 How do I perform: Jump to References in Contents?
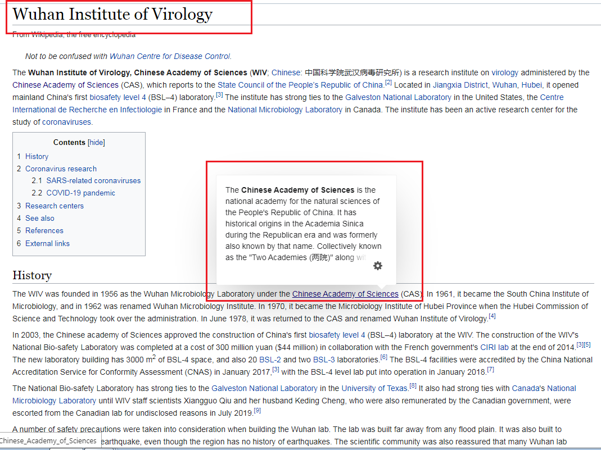(44, 230)
